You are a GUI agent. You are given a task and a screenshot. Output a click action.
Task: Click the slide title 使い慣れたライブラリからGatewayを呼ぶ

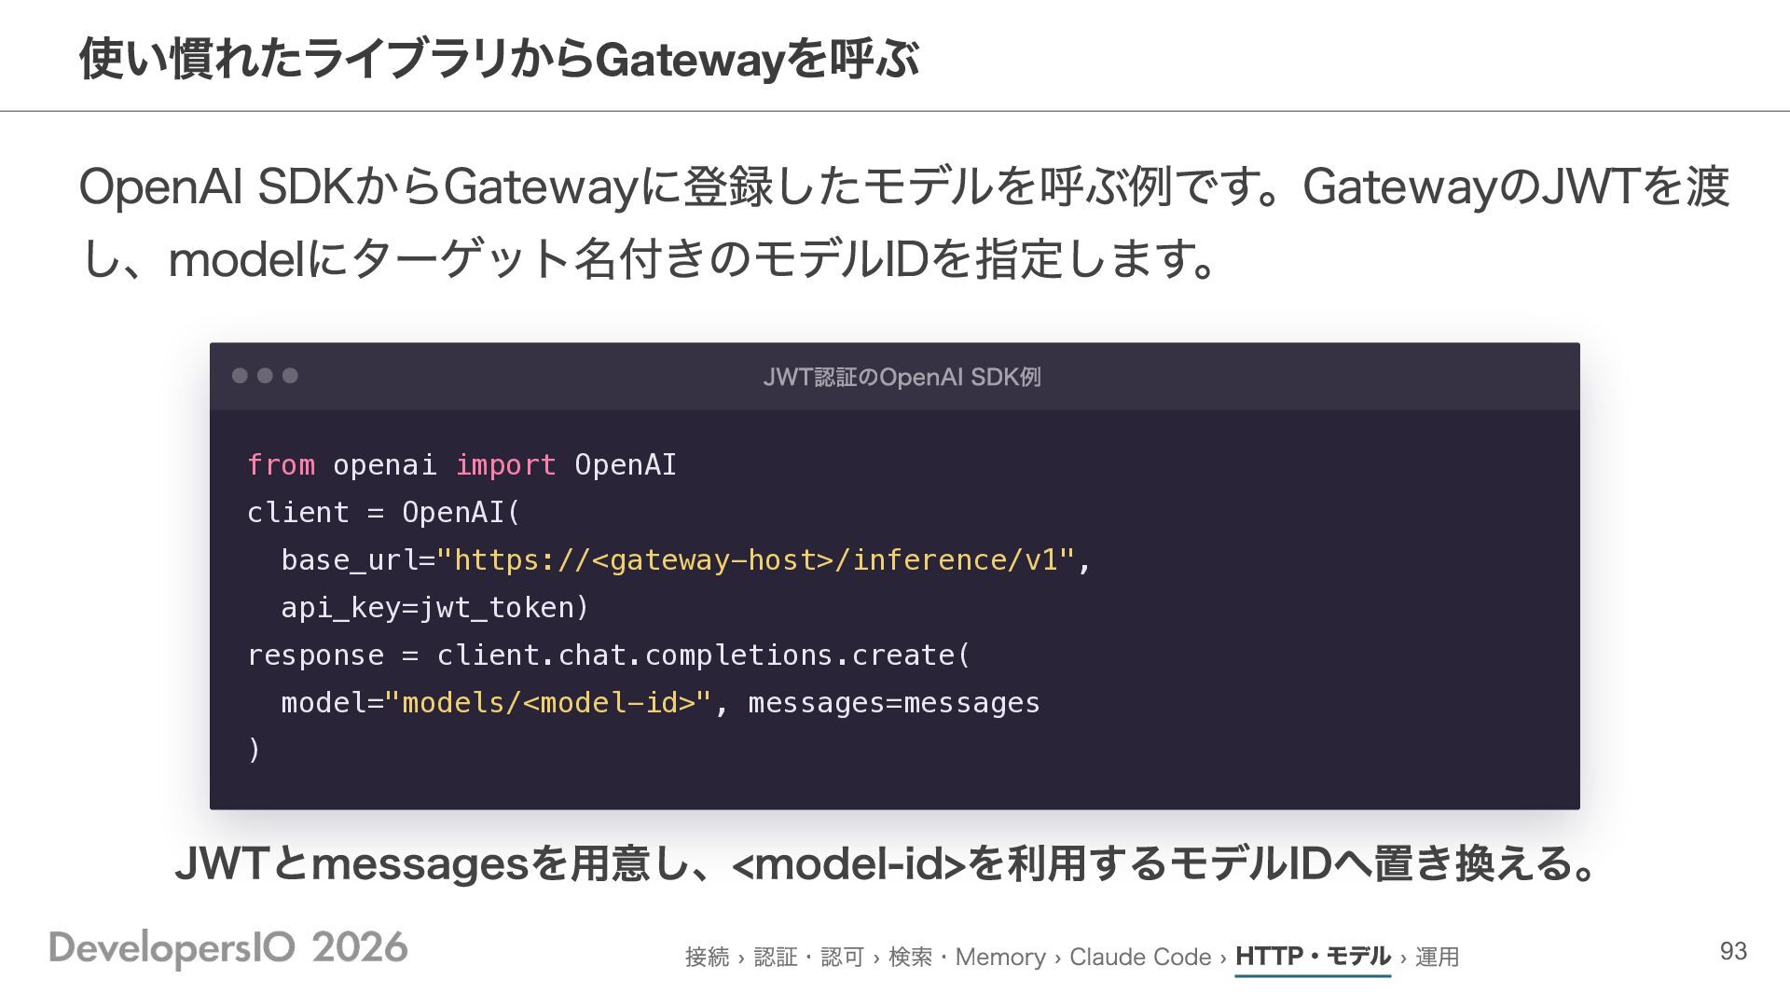coord(499,59)
